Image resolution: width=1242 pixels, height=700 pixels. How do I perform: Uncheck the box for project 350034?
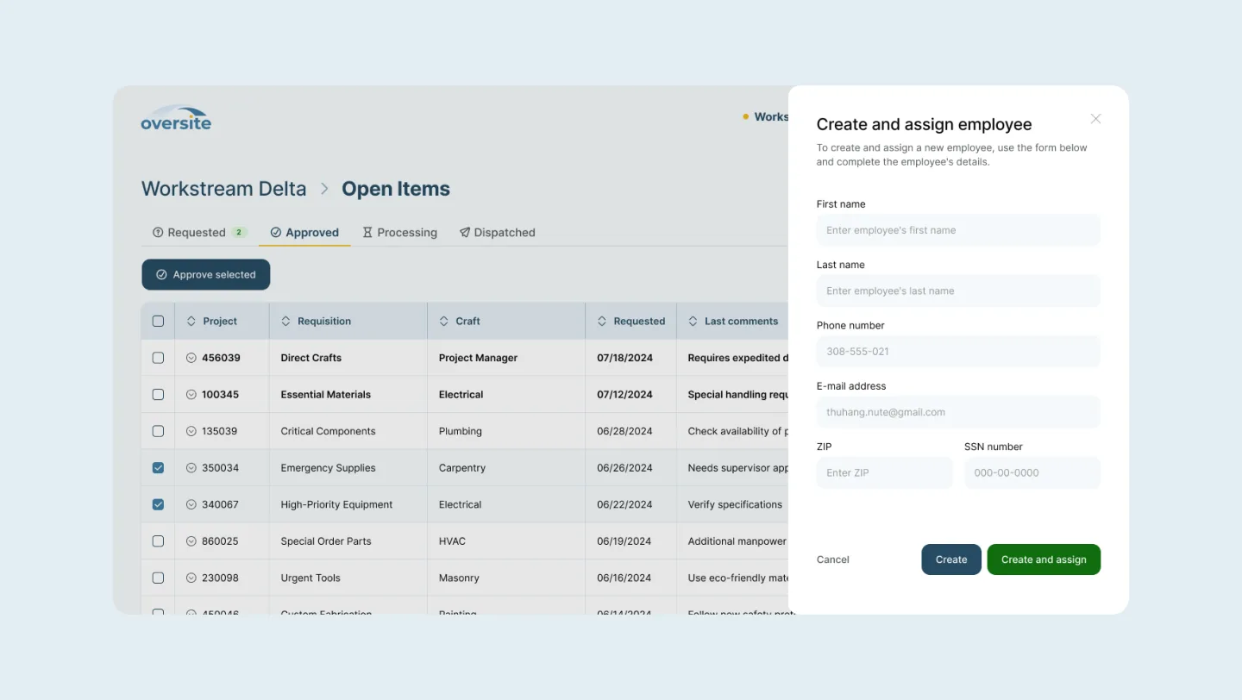(x=158, y=468)
